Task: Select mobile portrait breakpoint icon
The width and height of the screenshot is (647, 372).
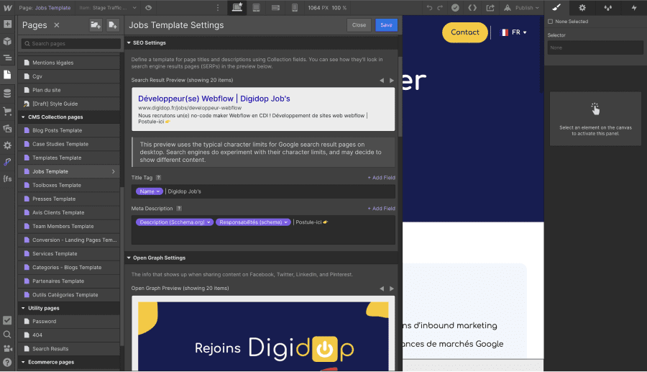Action: click(x=295, y=7)
